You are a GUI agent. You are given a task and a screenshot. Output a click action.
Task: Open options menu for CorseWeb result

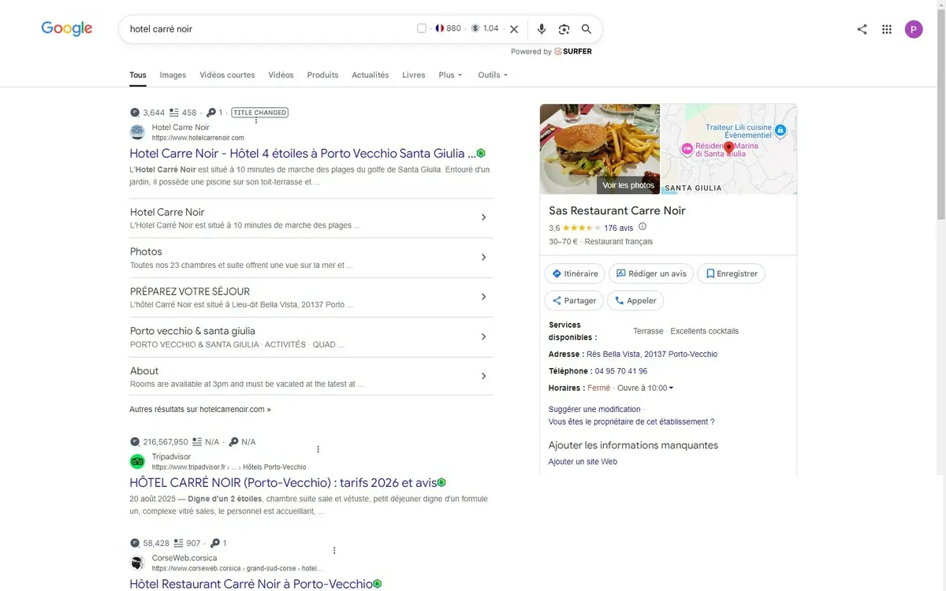point(334,551)
